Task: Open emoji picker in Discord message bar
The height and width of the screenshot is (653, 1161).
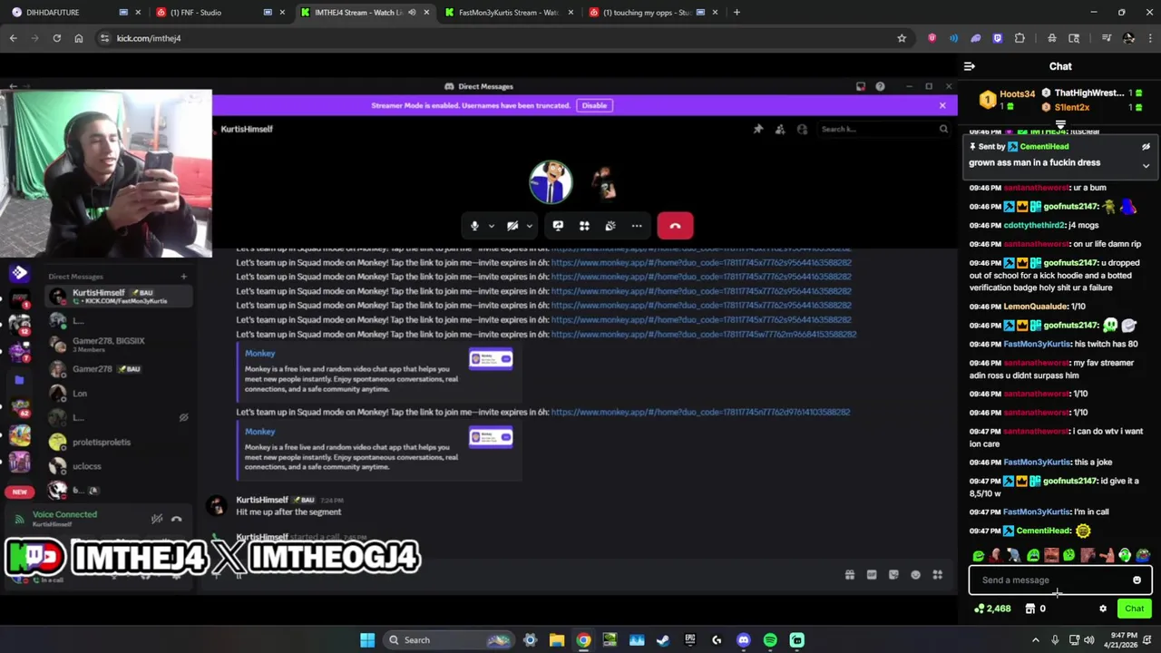Action: (x=915, y=575)
